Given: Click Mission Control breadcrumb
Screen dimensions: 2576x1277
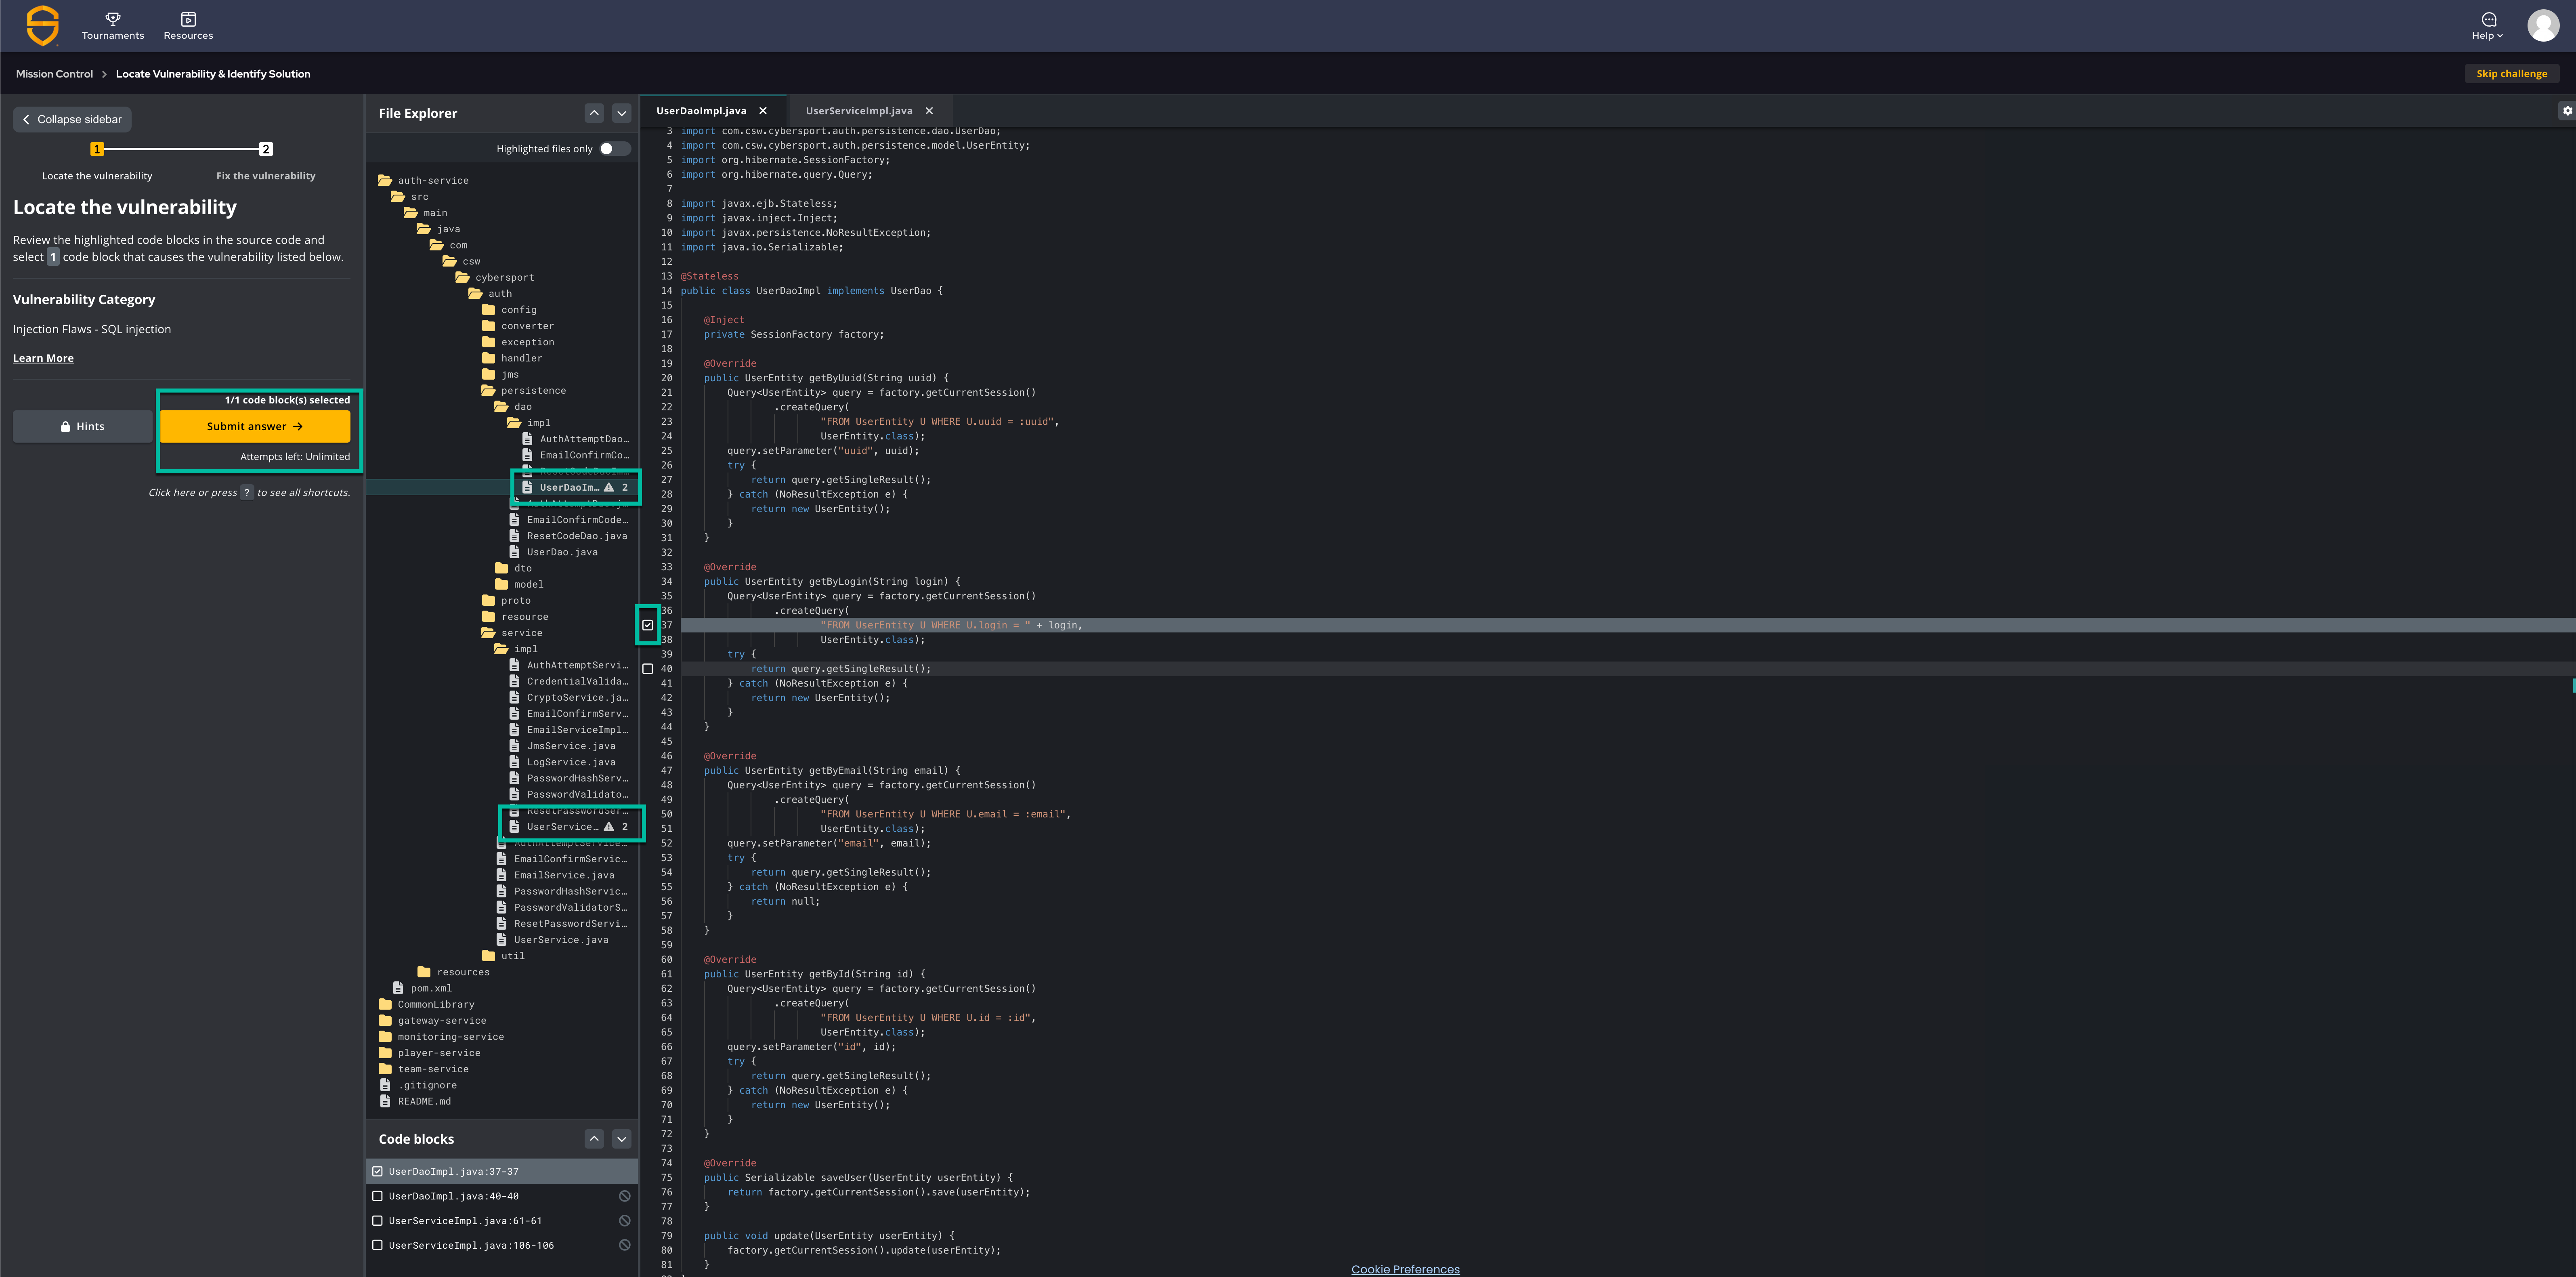Looking at the screenshot, I should [x=54, y=74].
